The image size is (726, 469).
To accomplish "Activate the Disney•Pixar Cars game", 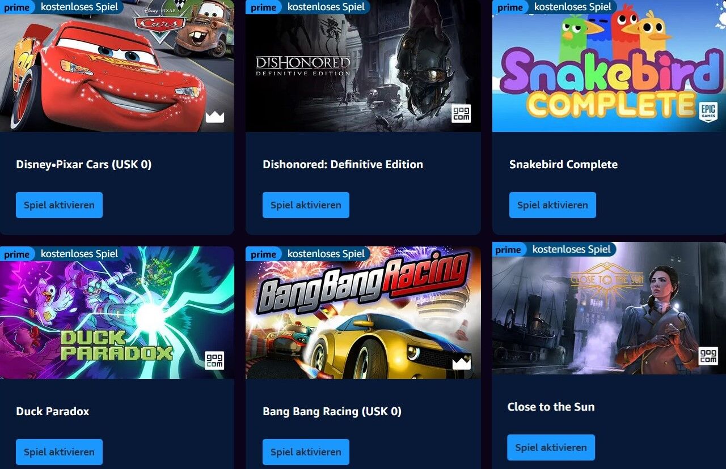I will click(x=59, y=205).
